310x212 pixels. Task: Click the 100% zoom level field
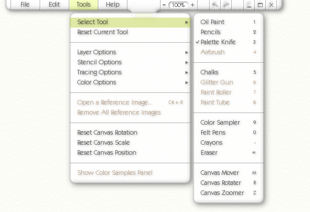click(x=178, y=5)
